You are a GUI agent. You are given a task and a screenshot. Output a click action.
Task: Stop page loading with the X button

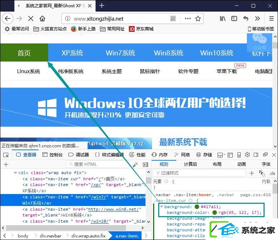(x=31, y=18)
